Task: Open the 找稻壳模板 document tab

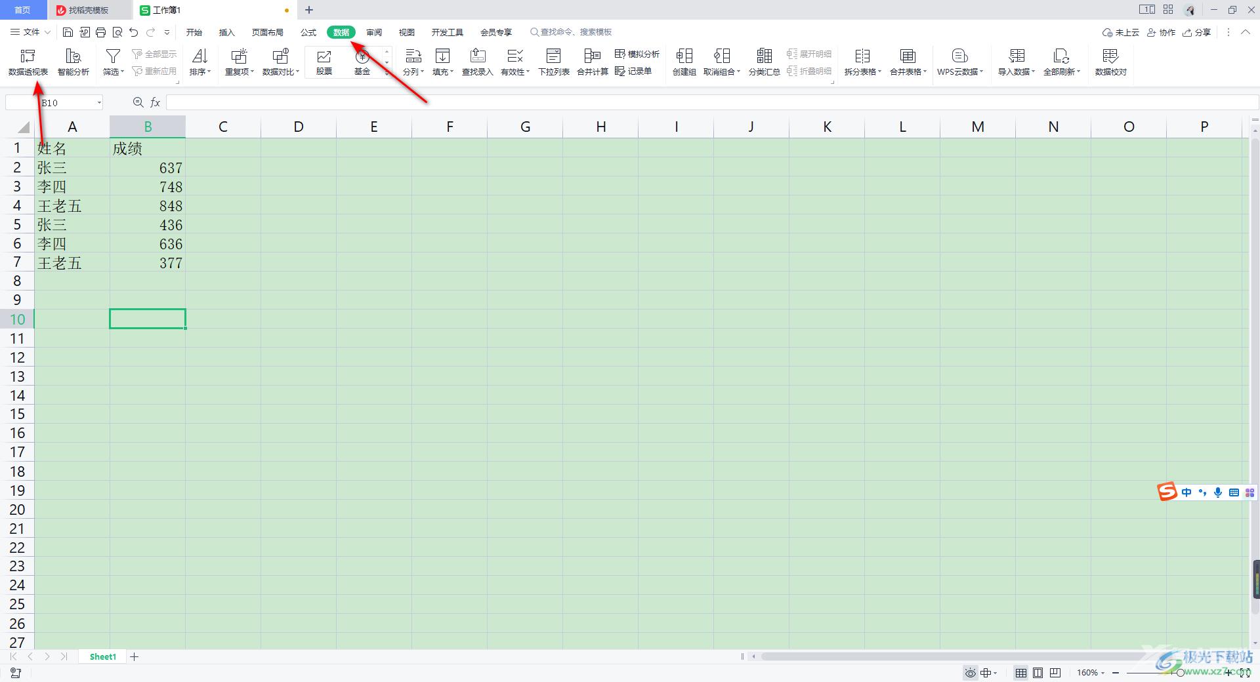Action: click(90, 10)
